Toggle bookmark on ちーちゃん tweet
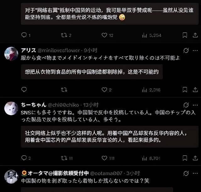This screenshot has width=201, height=192. pos(185,158)
